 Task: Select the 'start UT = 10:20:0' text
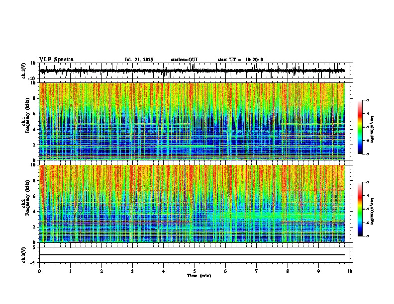pos(240,60)
